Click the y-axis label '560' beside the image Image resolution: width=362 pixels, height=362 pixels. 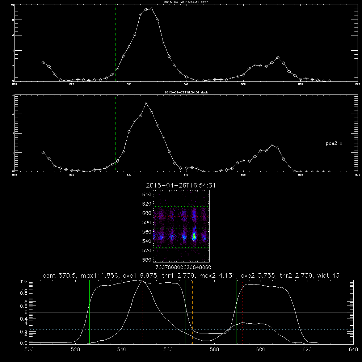tap(147, 232)
